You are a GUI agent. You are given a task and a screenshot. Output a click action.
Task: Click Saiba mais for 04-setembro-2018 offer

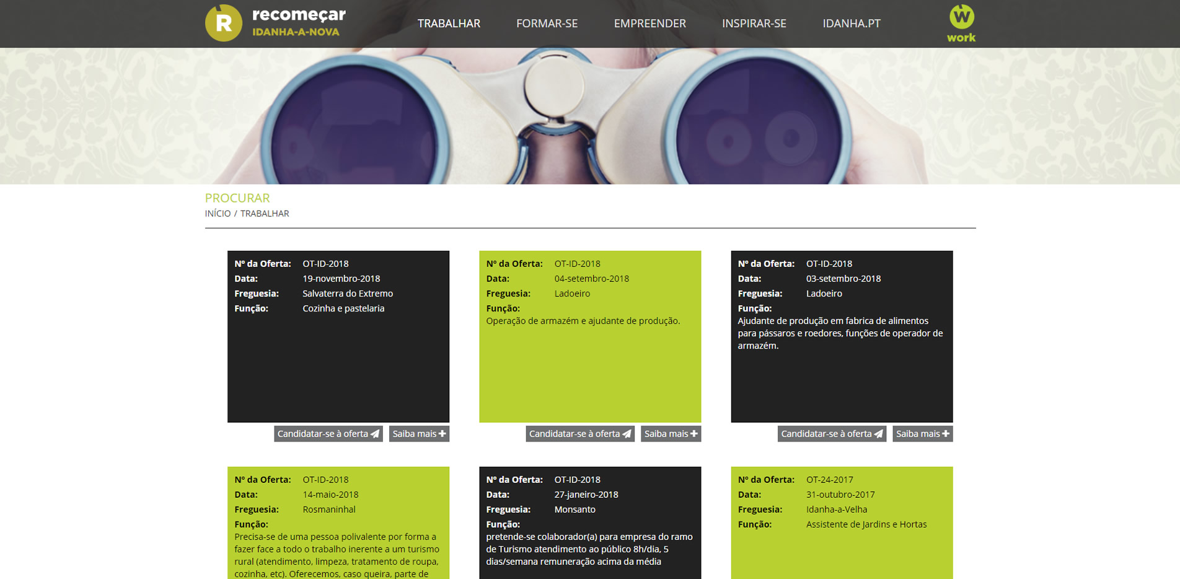point(671,434)
